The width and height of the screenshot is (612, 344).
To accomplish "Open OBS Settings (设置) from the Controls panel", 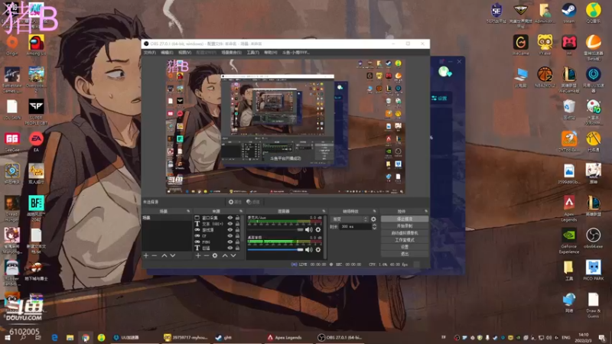I will (405, 247).
